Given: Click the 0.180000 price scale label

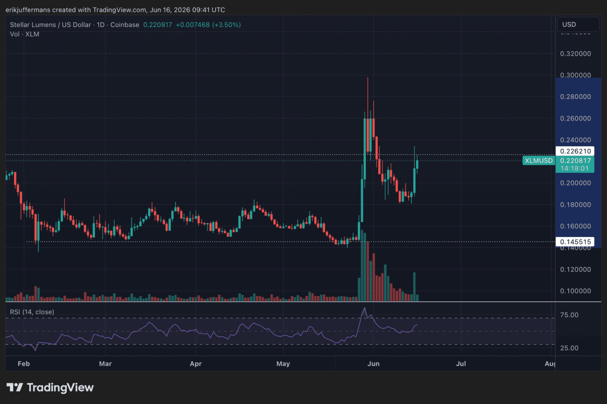Looking at the screenshot, I should [x=575, y=205].
